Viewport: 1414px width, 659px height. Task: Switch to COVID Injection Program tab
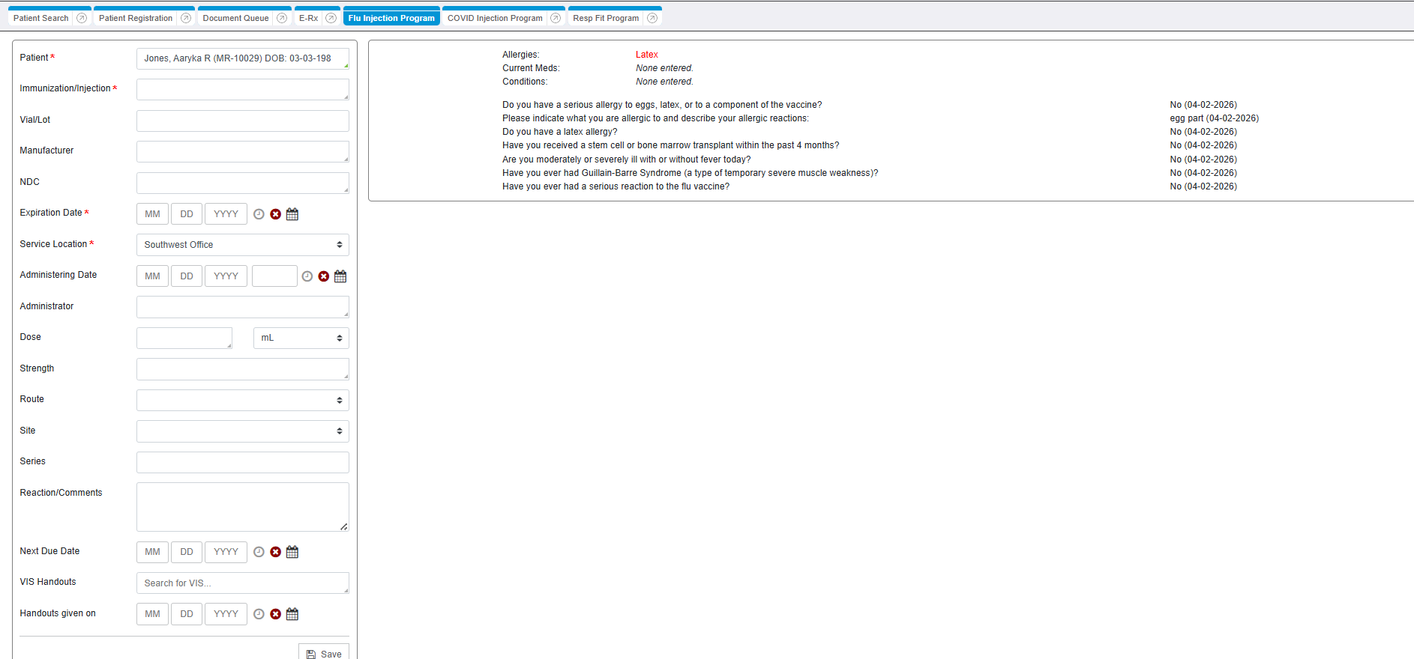coord(495,18)
